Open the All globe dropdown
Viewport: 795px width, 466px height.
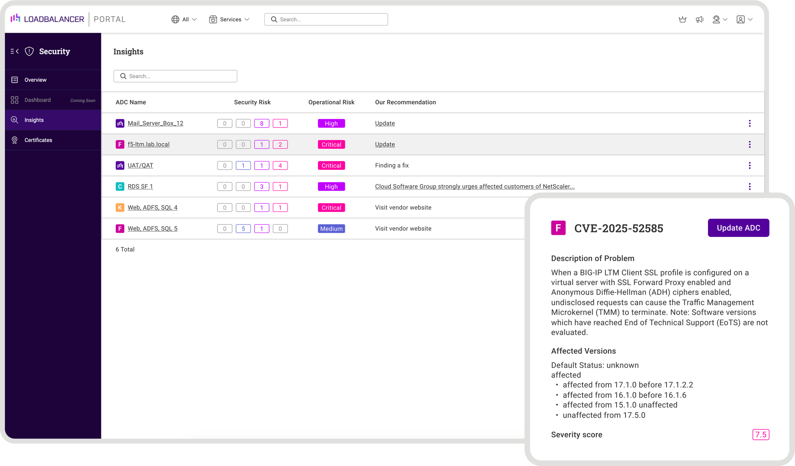click(184, 19)
